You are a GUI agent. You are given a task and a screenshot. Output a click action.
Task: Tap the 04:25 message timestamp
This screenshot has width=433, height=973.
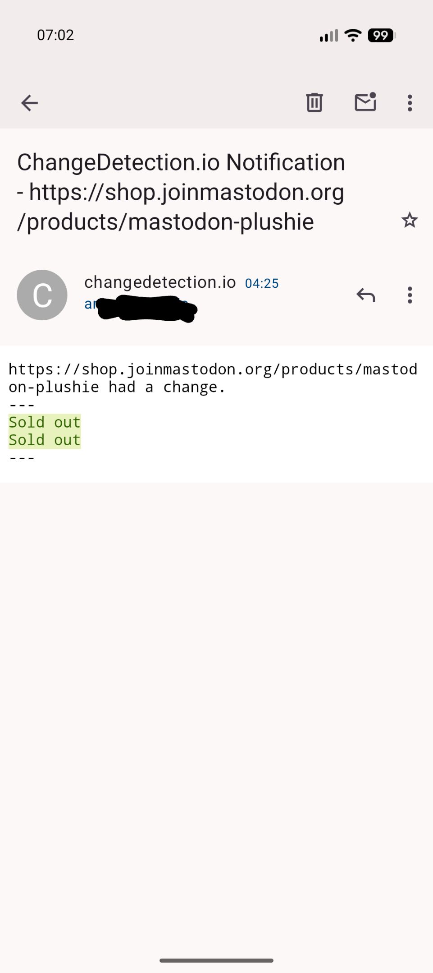pos(262,283)
